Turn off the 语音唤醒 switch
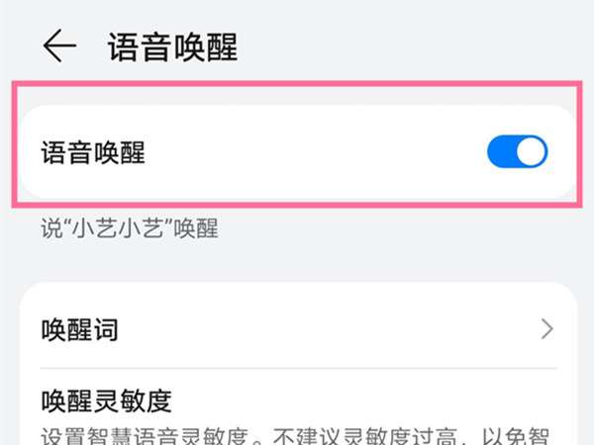This screenshot has width=594, height=445. pyautogui.click(x=517, y=152)
